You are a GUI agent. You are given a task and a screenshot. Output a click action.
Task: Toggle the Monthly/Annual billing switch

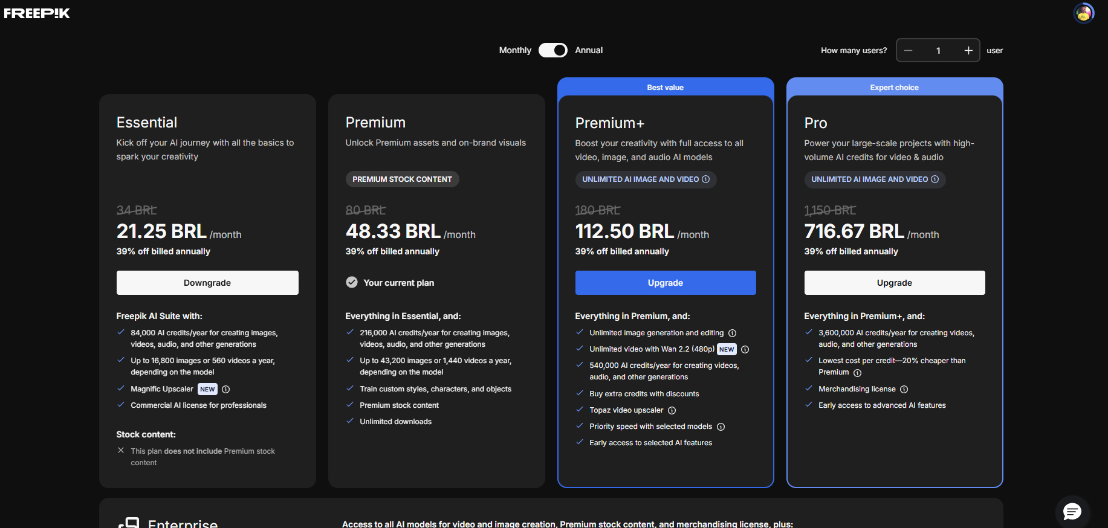(552, 50)
